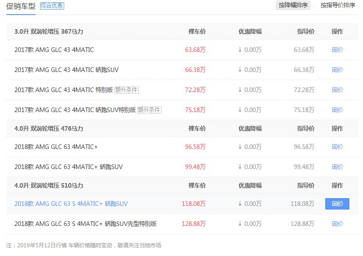Click the 3.0升 双涡轮增压 367马力 header

[49, 31]
